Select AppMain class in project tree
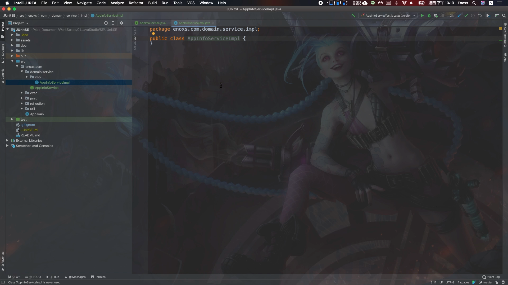The height and width of the screenshot is (285, 508). tap(37, 114)
